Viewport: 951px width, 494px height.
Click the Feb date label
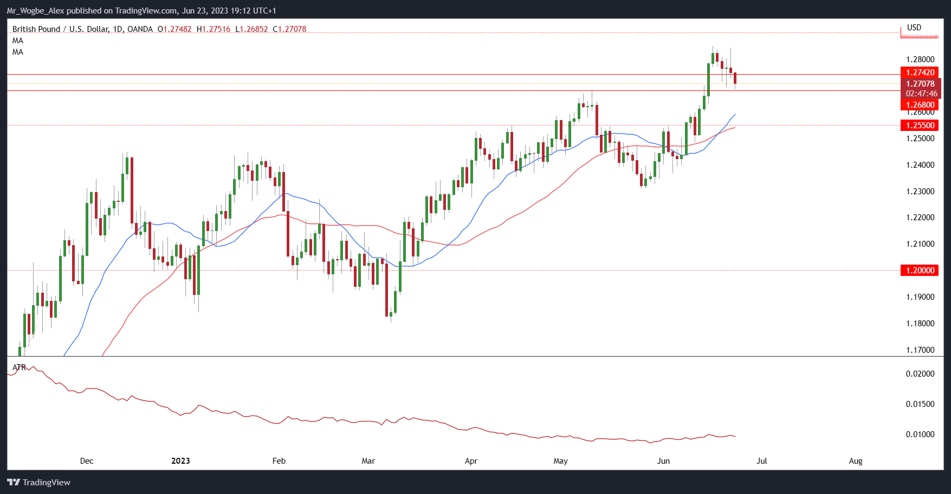point(279,461)
